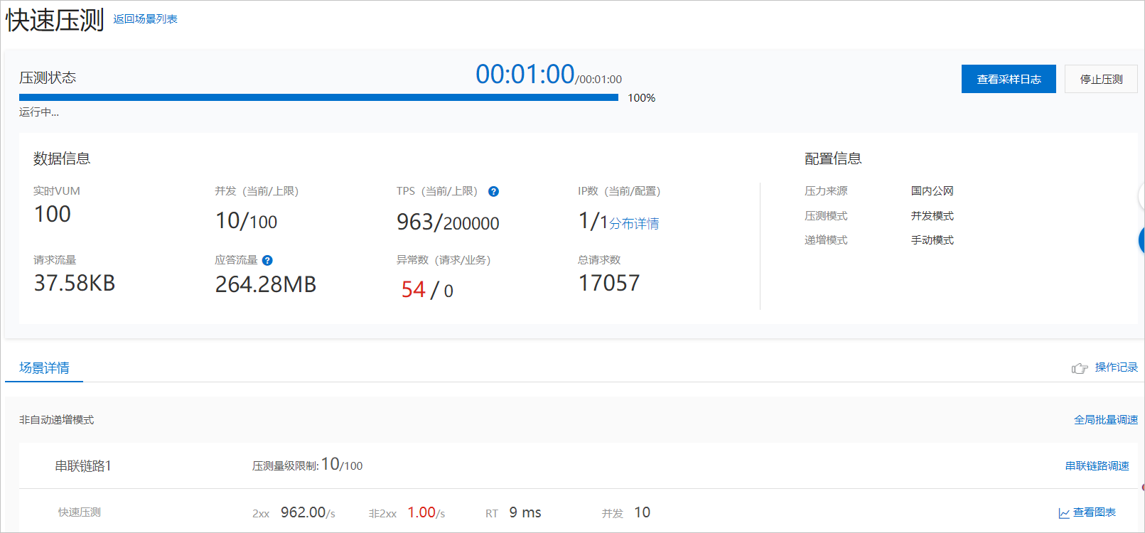This screenshot has height=533, width=1145.
Task: Click the 应答流量 help question-mark icon
Action: pyautogui.click(x=267, y=260)
